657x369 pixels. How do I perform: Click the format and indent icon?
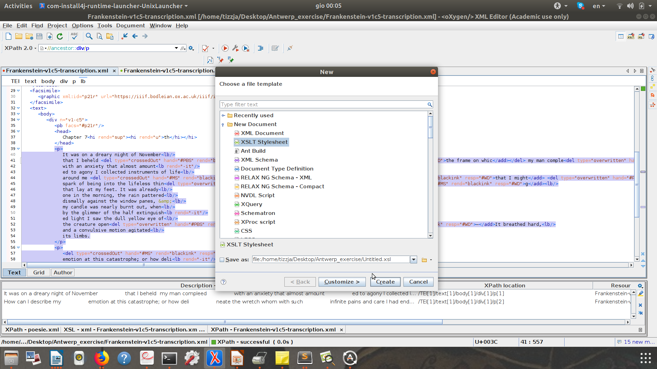(x=260, y=49)
